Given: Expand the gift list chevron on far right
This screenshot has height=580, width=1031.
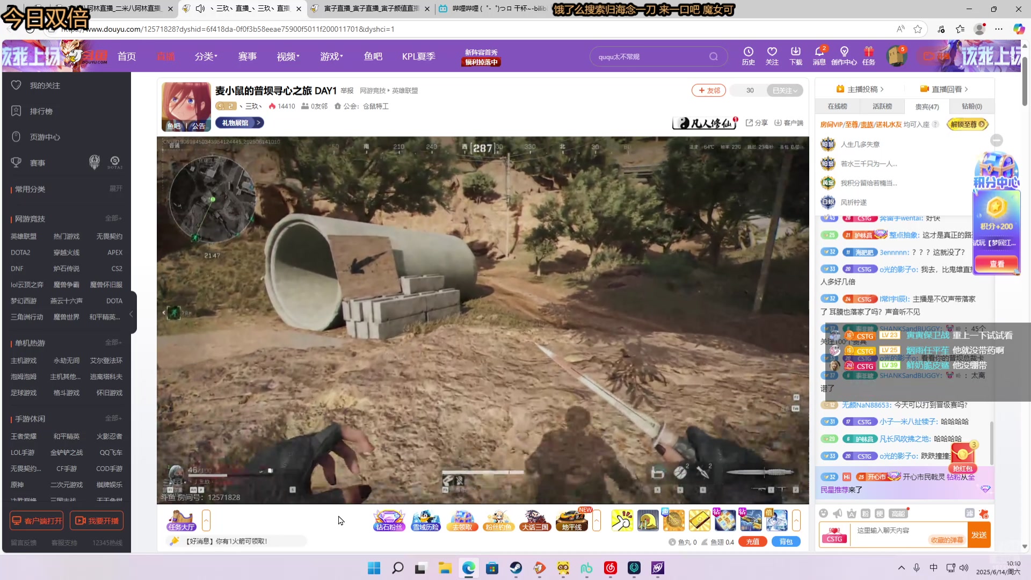Looking at the screenshot, I should pos(796,520).
